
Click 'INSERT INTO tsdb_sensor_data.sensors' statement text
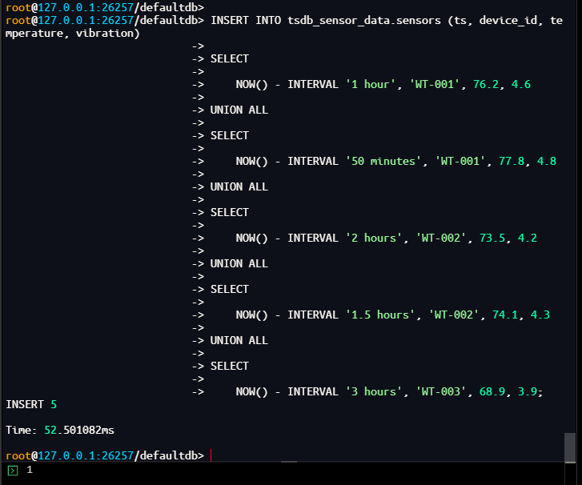326,21
